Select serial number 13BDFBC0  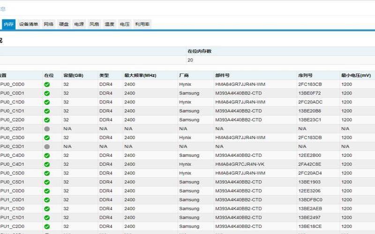click(310, 200)
